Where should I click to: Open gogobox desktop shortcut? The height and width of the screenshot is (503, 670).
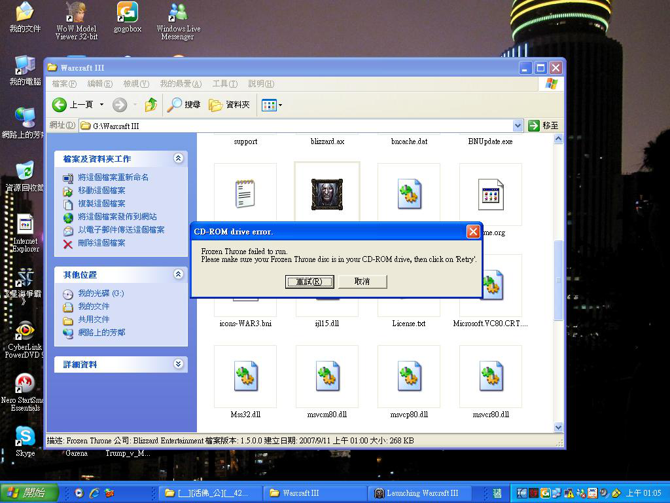click(x=128, y=17)
